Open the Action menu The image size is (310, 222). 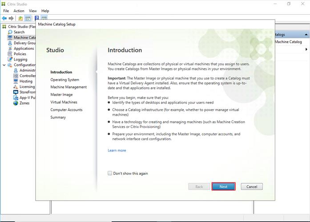[19, 11]
